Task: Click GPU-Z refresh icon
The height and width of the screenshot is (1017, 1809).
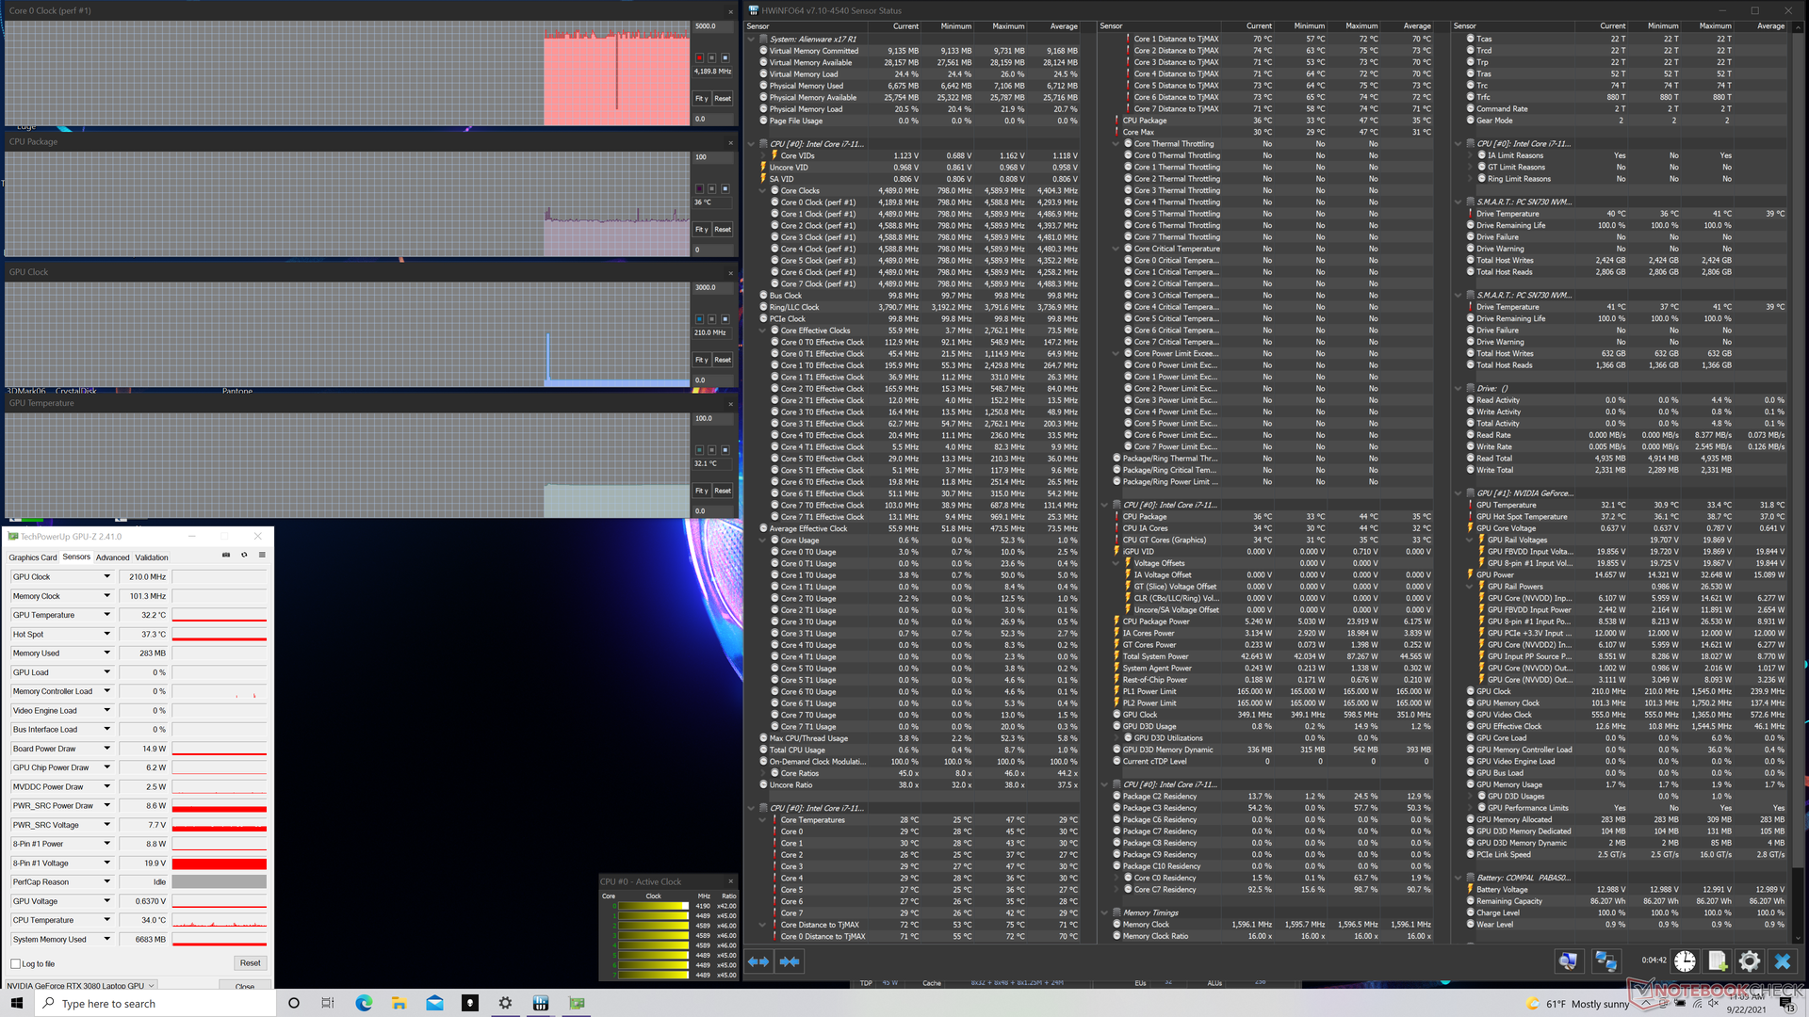Action: 244,556
